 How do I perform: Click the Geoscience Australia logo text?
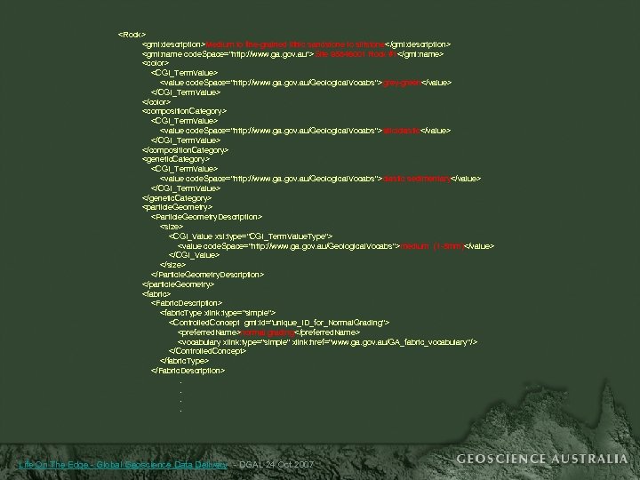tap(542, 459)
